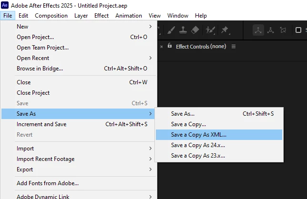Toggle the Effect Controls panel lock
Viewport: 307px width, 199px height.
[170, 46]
